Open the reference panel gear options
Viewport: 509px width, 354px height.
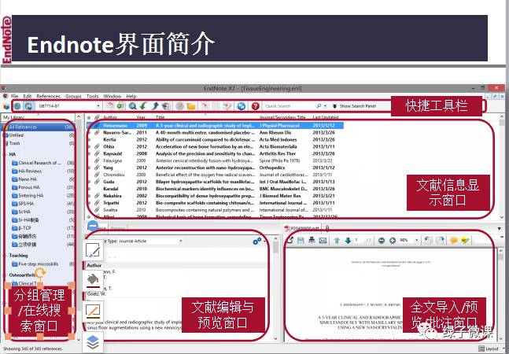point(258,241)
